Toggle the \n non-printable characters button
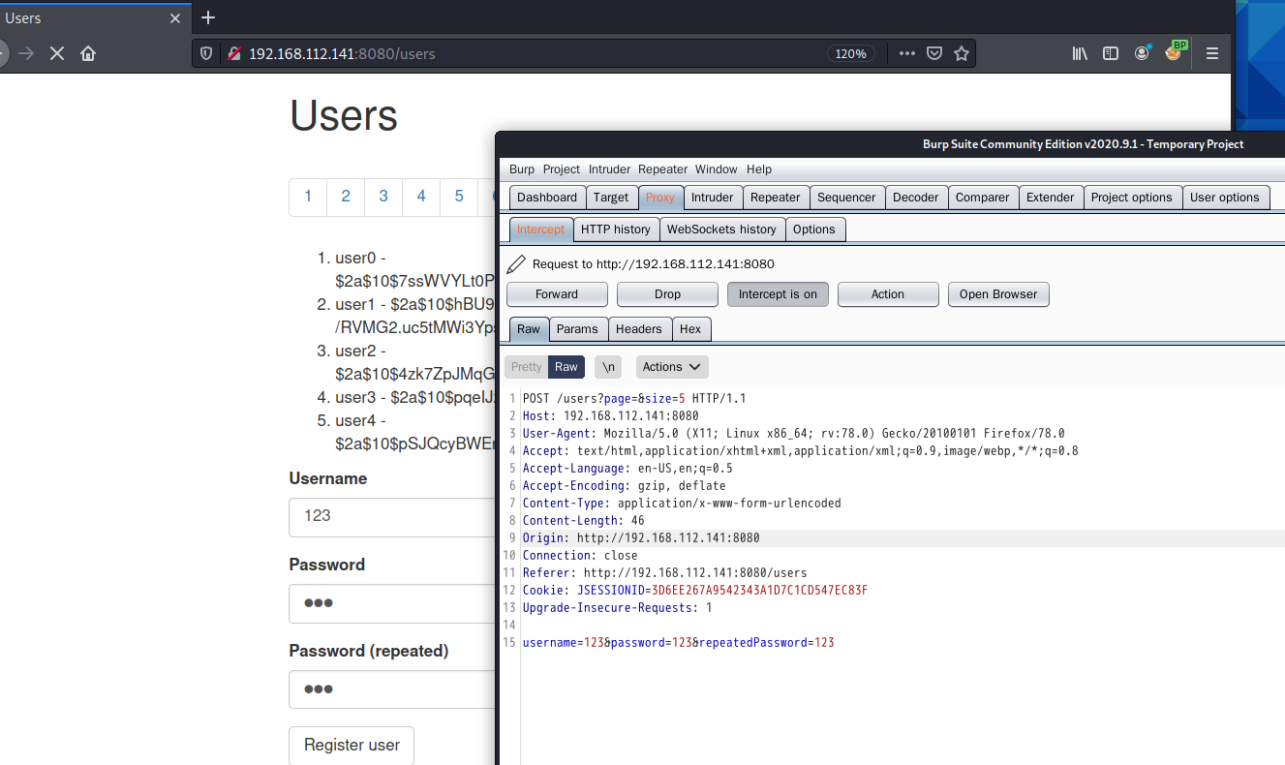The width and height of the screenshot is (1285, 765). tap(608, 367)
